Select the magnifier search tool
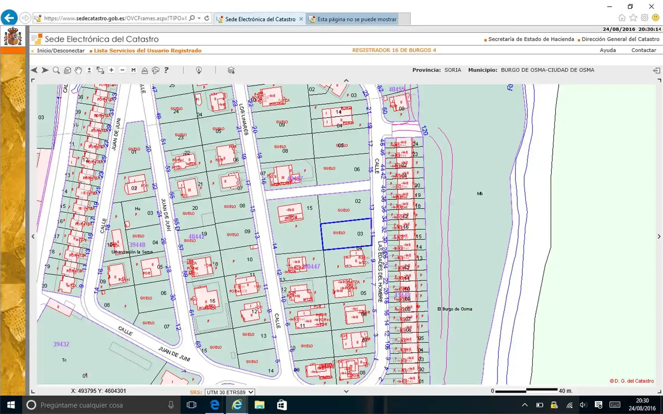Image resolution: width=663 pixels, height=414 pixels. coord(56,70)
